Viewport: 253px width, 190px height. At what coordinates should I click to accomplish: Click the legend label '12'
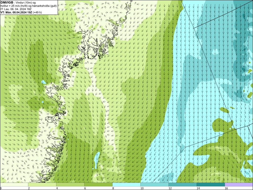(x=170, y=188)
